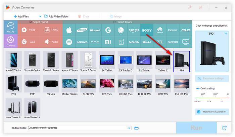
Task: Select the PSP device
Action: [x=32, y=85]
